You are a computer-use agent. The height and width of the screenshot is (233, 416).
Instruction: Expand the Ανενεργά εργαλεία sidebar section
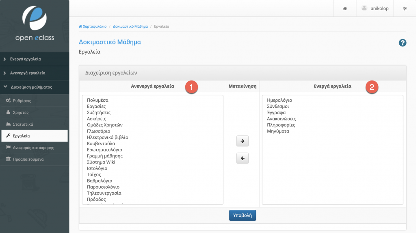coord(28,73)
